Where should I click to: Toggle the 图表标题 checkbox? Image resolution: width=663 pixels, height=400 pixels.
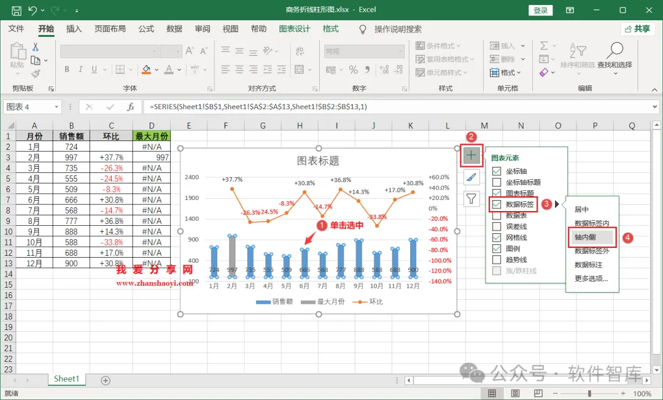point(497,193)
